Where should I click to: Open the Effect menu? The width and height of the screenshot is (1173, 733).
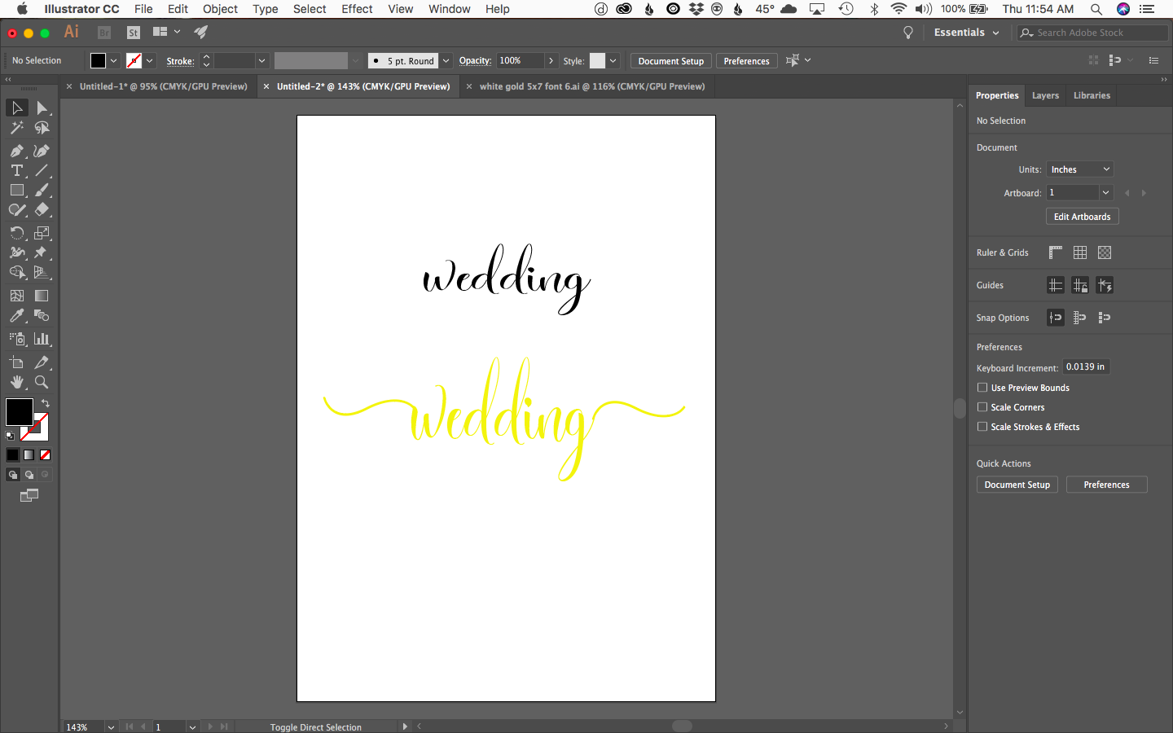click(357, 9)
